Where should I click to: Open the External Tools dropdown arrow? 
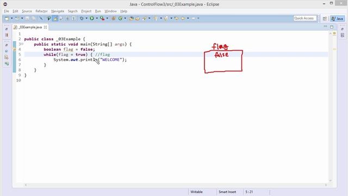pyautogui.click(x=107, y=19)
